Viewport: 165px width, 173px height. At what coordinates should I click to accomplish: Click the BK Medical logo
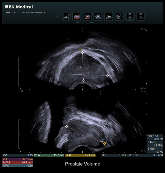(19, 7)
